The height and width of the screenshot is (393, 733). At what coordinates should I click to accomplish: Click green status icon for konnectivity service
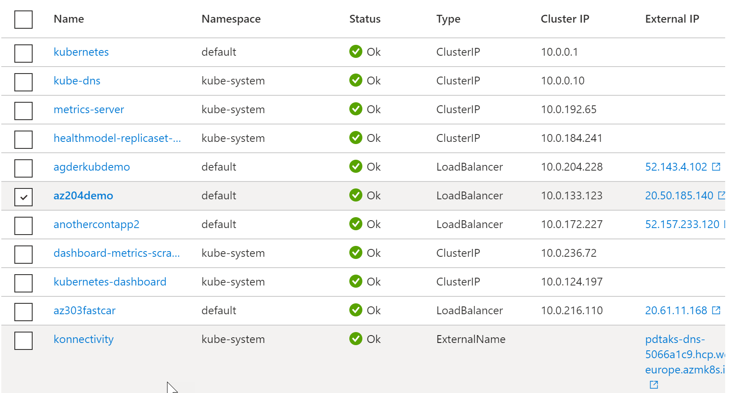(355, 339)
